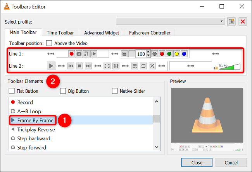Select the playlist icon in Line 2
This screenshot has height=172, width=252.
coord(135,66)
